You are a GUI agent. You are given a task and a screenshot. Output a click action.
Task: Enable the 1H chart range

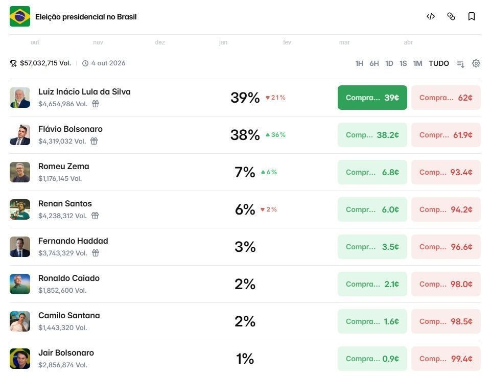point(359,63)
